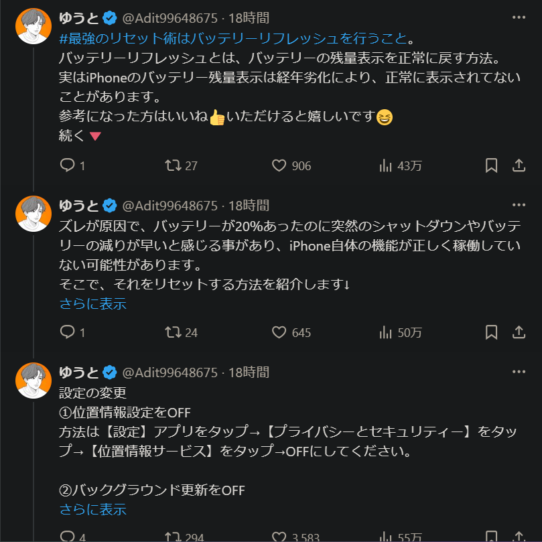
Task: Bookmark the first tweet
Action: click(x=491, y=165)
